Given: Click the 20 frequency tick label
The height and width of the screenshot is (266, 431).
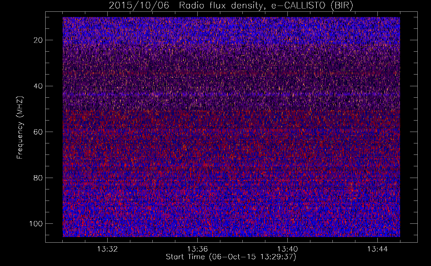Looking at the screenshot, I should pyautogui.click(x=38, y=40).
